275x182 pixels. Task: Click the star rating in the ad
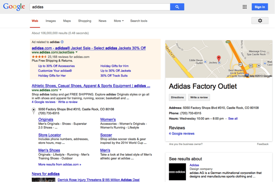click(39, 57)
